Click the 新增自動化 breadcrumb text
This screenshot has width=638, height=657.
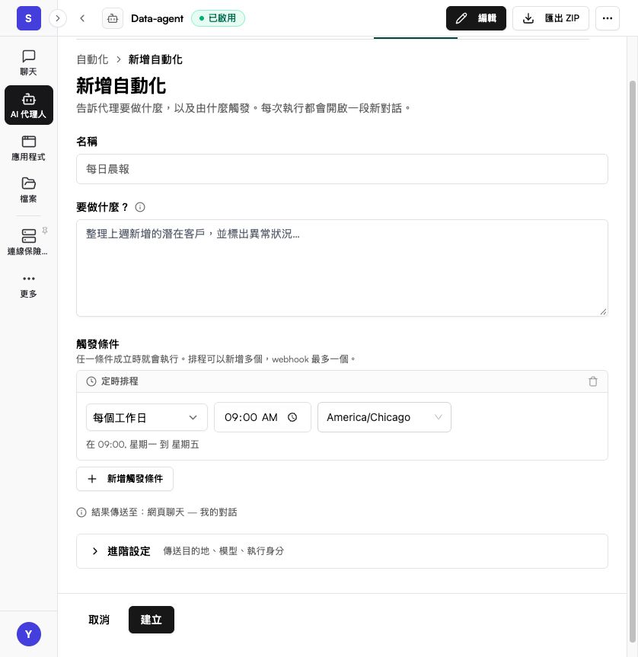coord(155,59)
